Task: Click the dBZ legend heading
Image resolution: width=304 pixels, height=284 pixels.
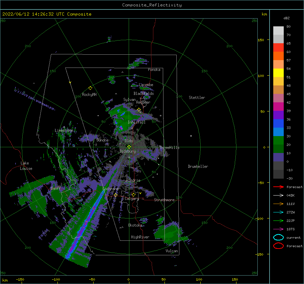Action: tap(286, 18)
